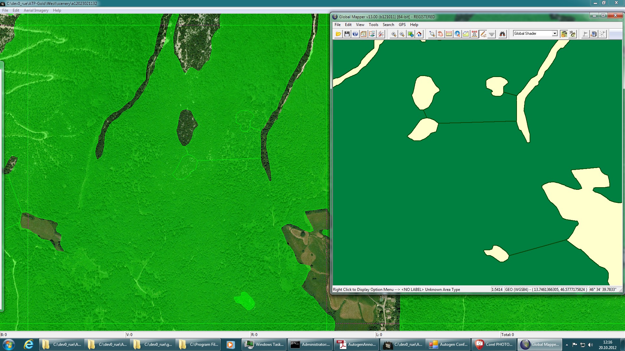625x351 pixels.
Task: Open the GPS menu in Global Mapper
Action: 402,25
